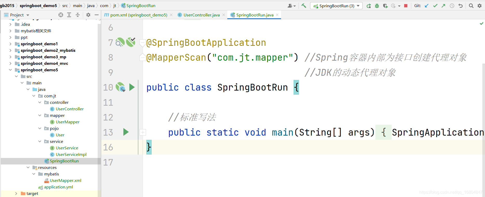Close the pom.xml editor tab

tap(171, 15)
